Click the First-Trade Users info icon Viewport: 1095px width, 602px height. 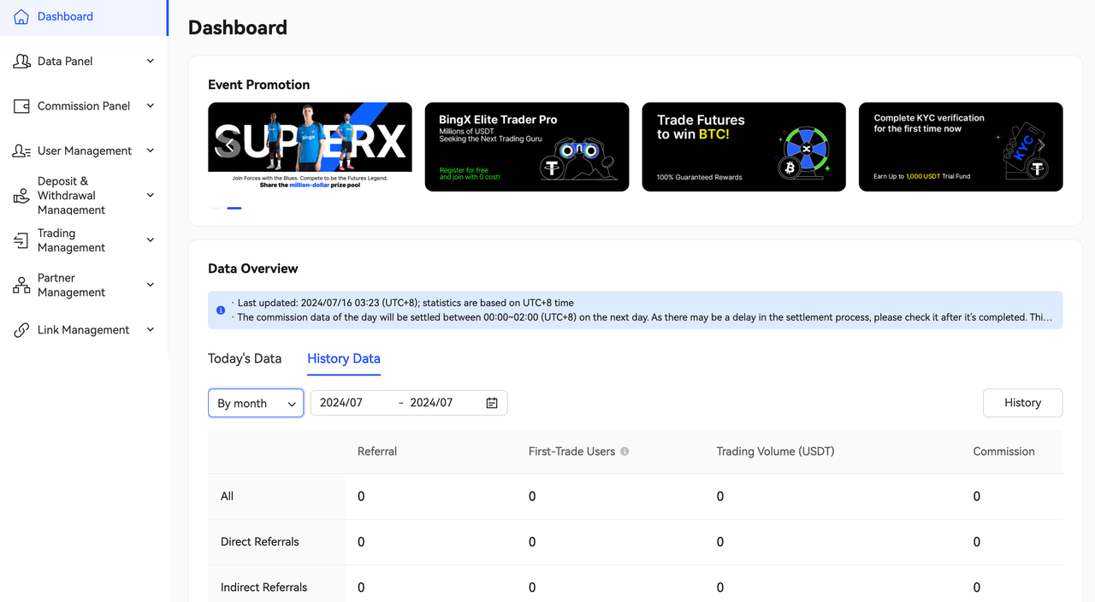pos(624,451)
